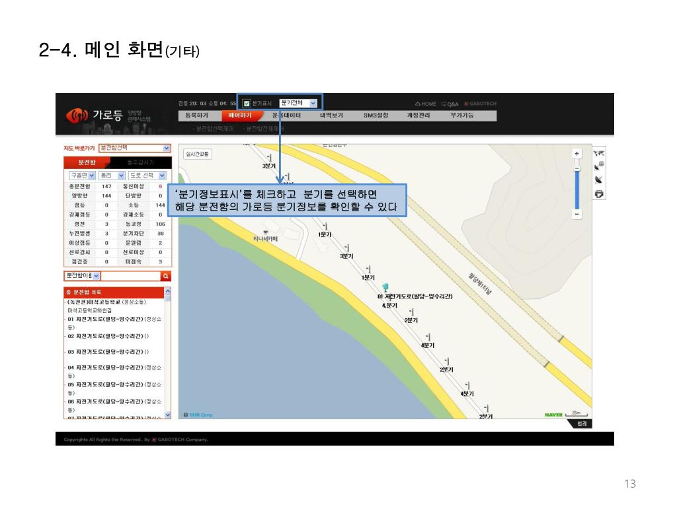
Task: Uncheck the 분기표시 checkbox
Action: (x=247, y=104)
